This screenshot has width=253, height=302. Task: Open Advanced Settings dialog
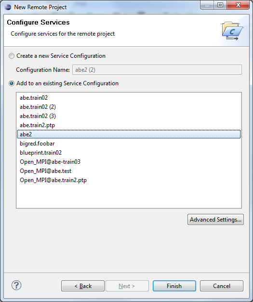pyautogui.click(x=215, y=220)
